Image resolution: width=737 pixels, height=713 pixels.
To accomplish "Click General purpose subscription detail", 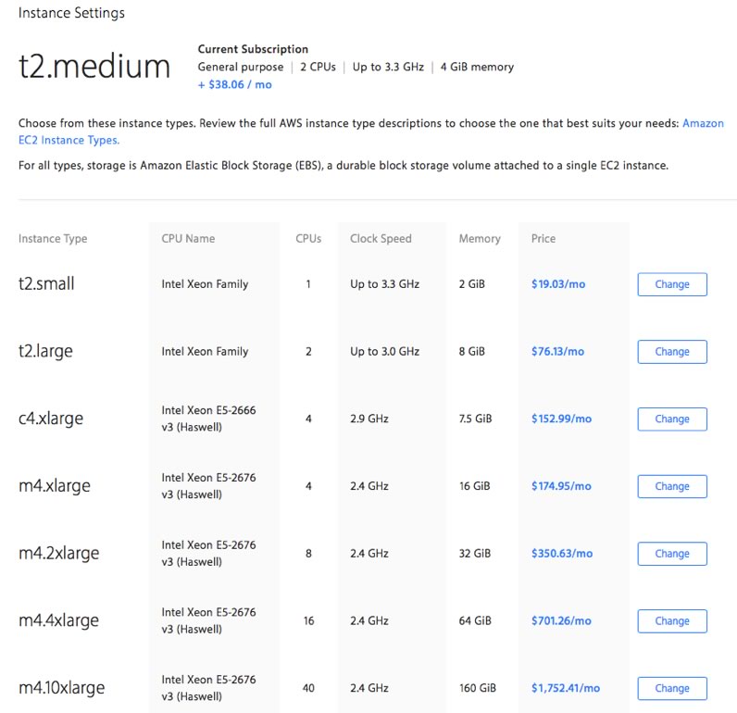I will [241, 67].
